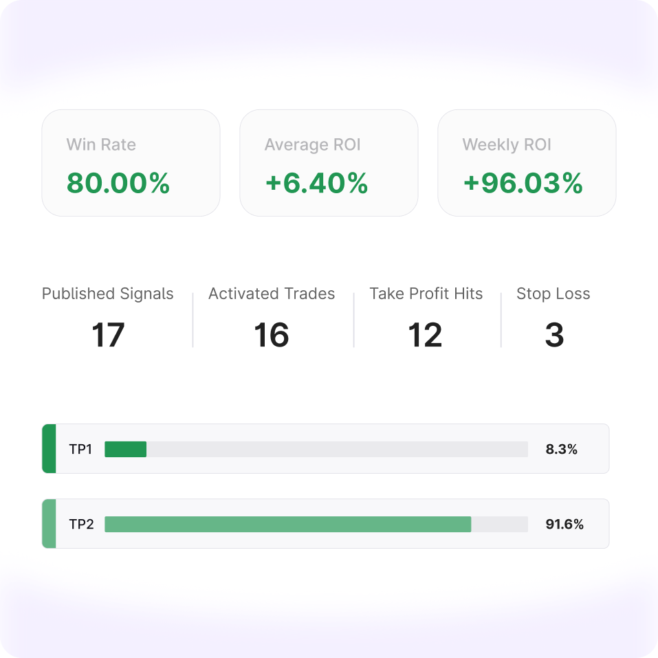Screen dimensions: 658x658
Task: Click the Take Profit Hits heading
Action: coord(426,294)
